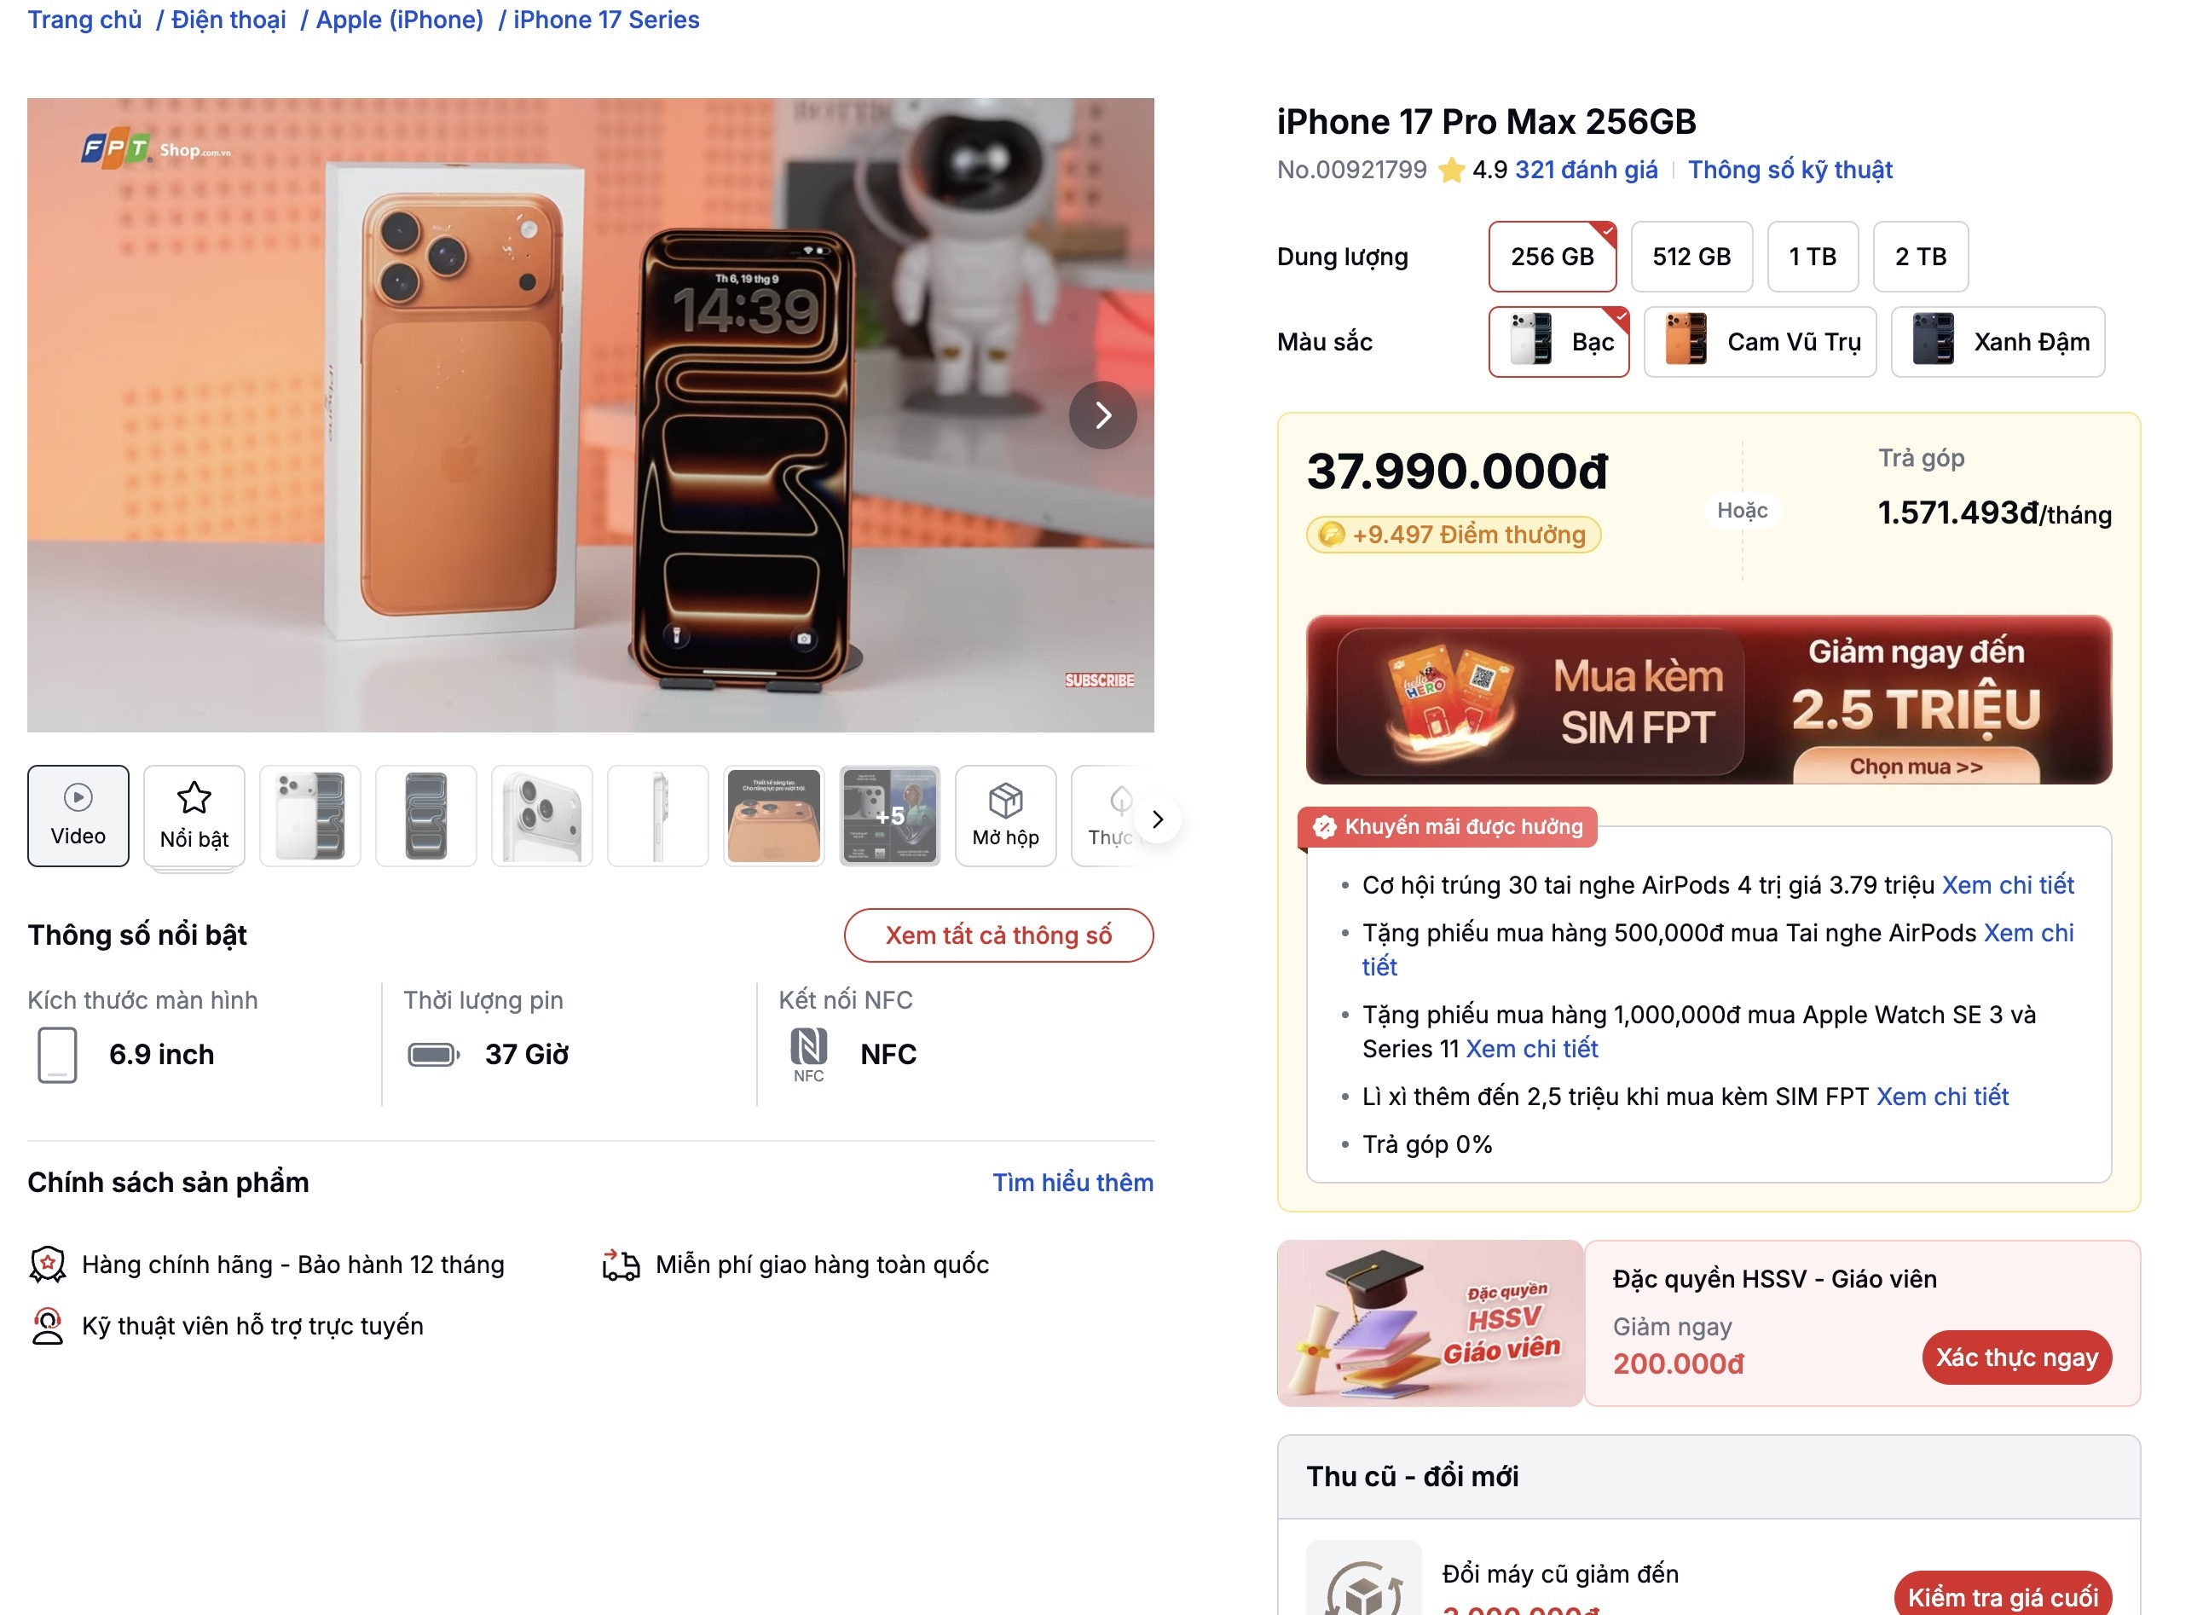Expand all specs via Xem tất cả thông số
The width and height of the screenshot is (2203, 1615).
(x=997, y=935)
